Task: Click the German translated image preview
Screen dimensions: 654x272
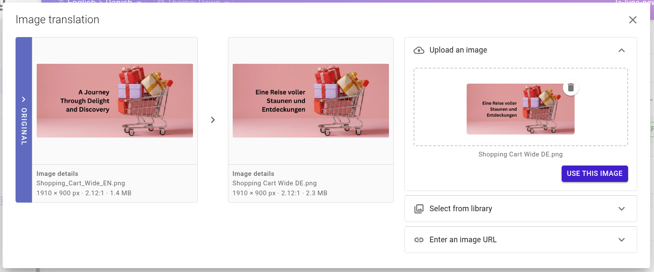Action: (x=311, y=100)
